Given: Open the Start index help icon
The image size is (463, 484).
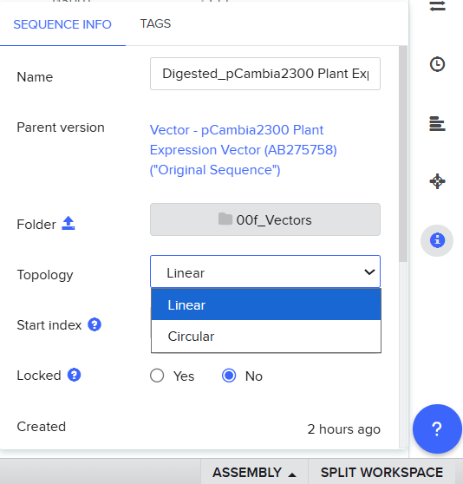Looking at the screenshot, I should (x=95, y=324).
